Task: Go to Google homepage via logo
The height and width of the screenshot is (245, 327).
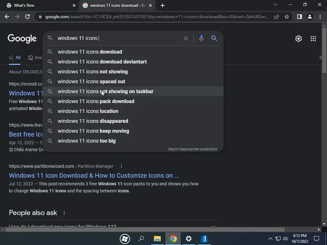Action: coord(22,39)
